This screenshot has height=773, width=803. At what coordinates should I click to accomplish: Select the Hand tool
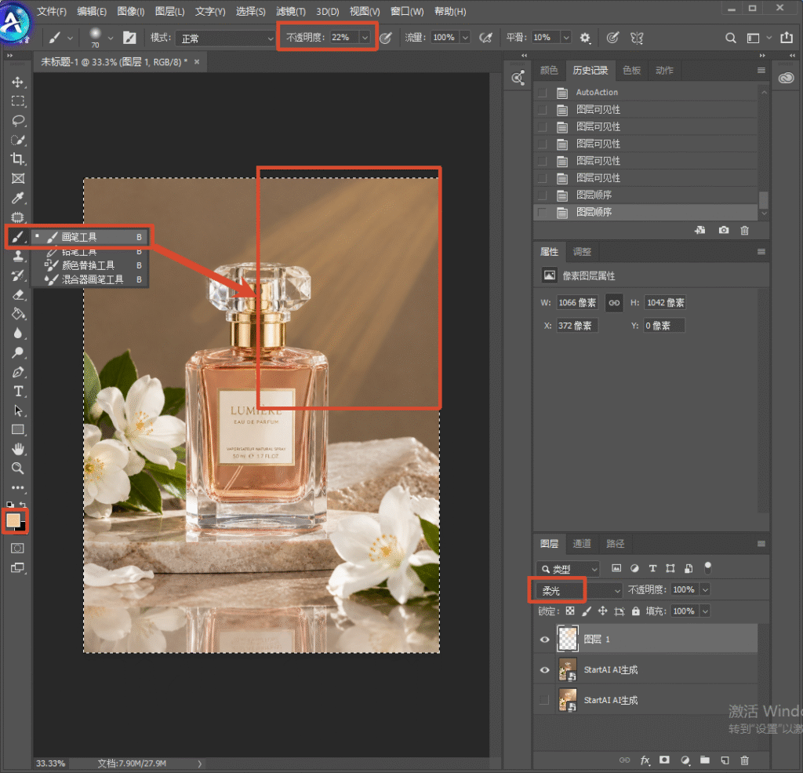tap(18, 449)
